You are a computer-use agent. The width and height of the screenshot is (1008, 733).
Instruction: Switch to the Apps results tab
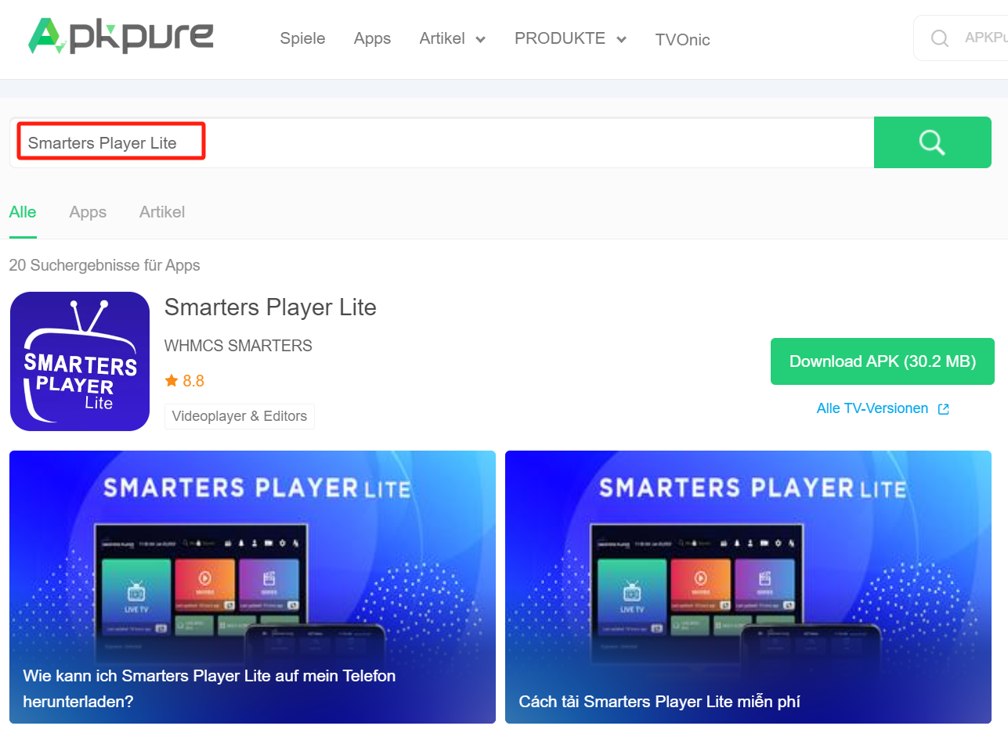tap(87, 212)
